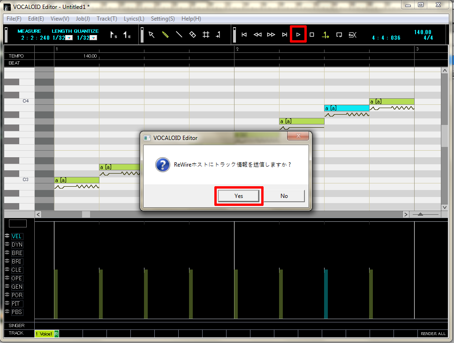454x343 pixels.
Task: Toggle the curve mode icon next to the grid
Action: [218, 35]
